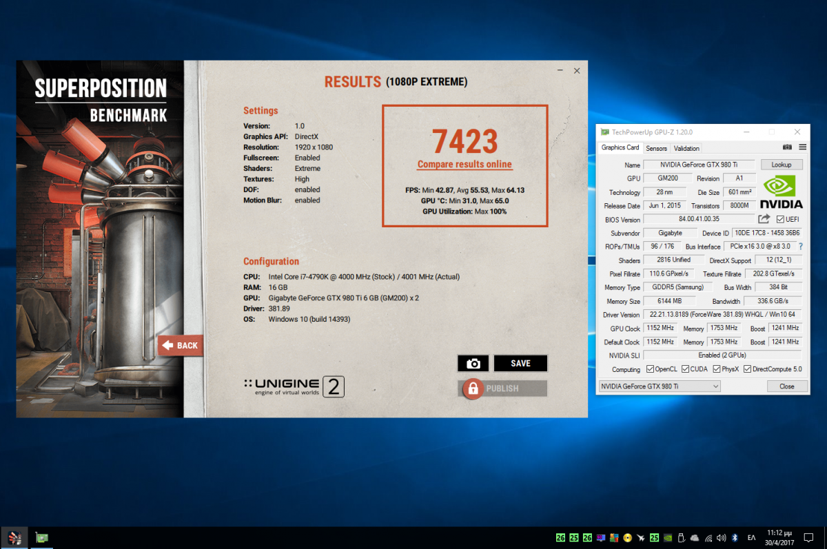The image size is (827, 549).
Task: Close the Superposition results window
Action: (x=577, y=70)
